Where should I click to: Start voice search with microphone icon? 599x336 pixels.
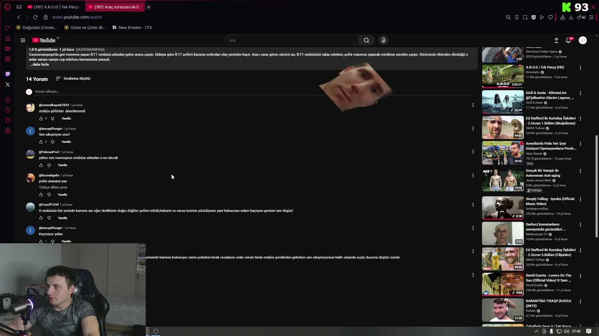383,40
